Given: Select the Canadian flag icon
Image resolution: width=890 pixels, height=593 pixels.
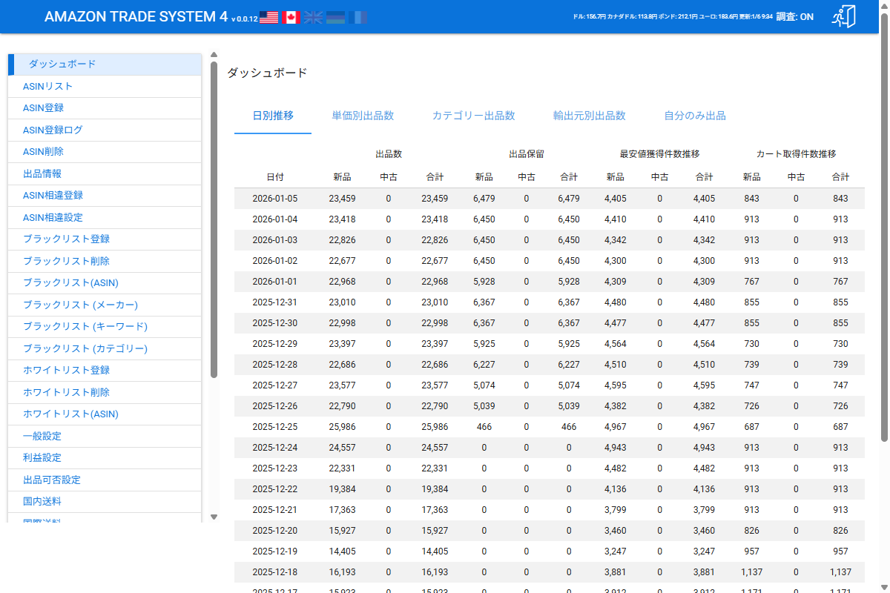Looking at the screenshot, I should pos(290,16).
